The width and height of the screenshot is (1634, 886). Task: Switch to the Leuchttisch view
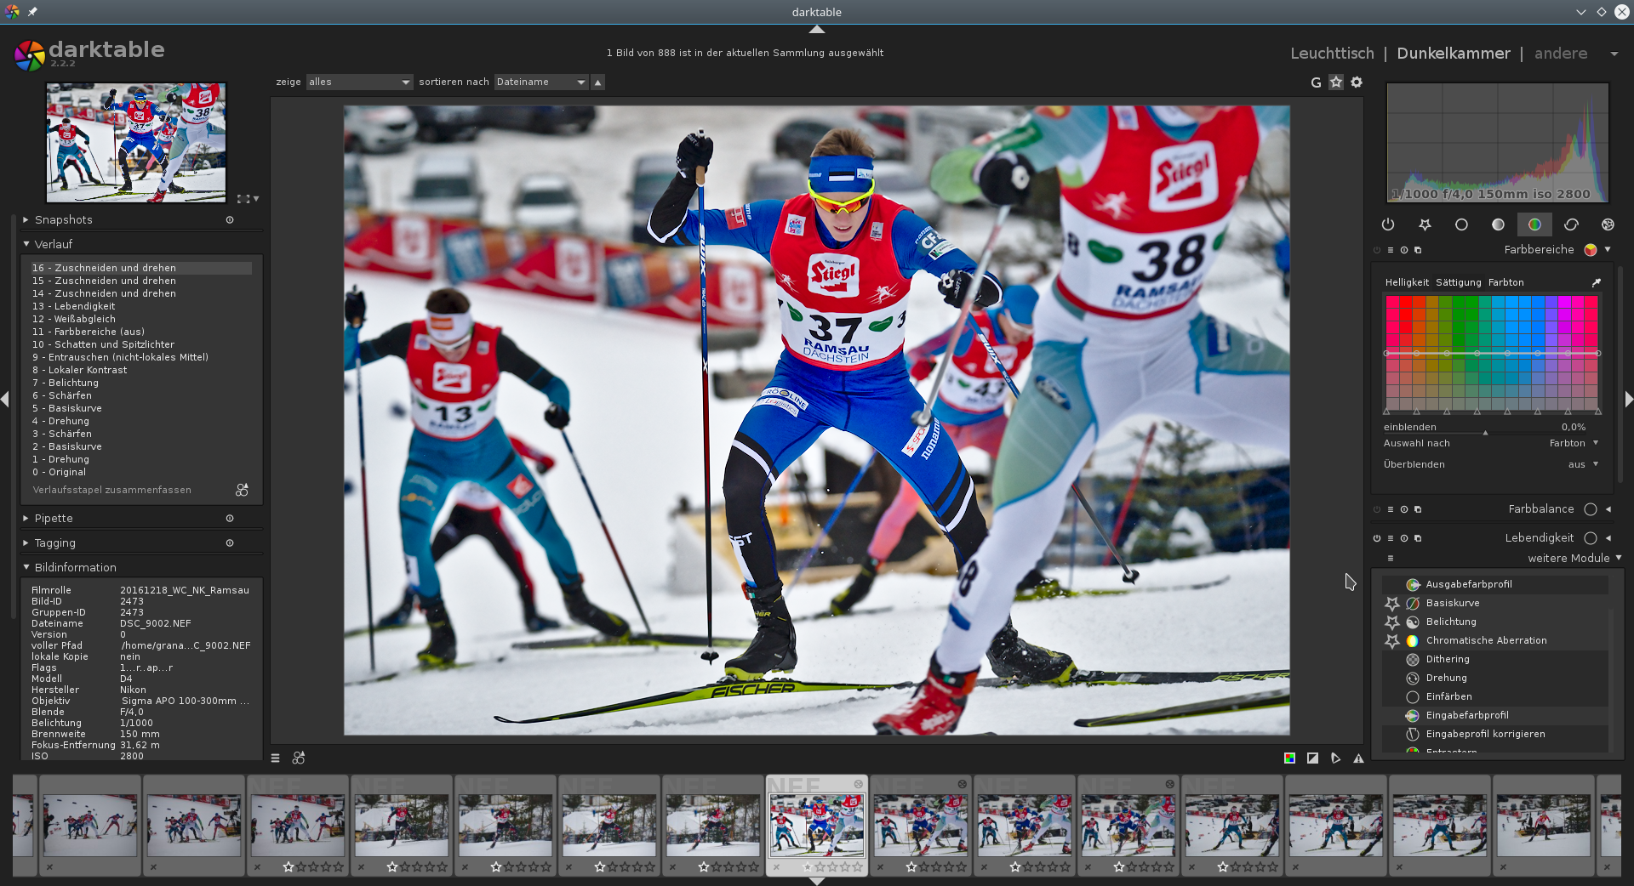click(x=1332, y=53)
